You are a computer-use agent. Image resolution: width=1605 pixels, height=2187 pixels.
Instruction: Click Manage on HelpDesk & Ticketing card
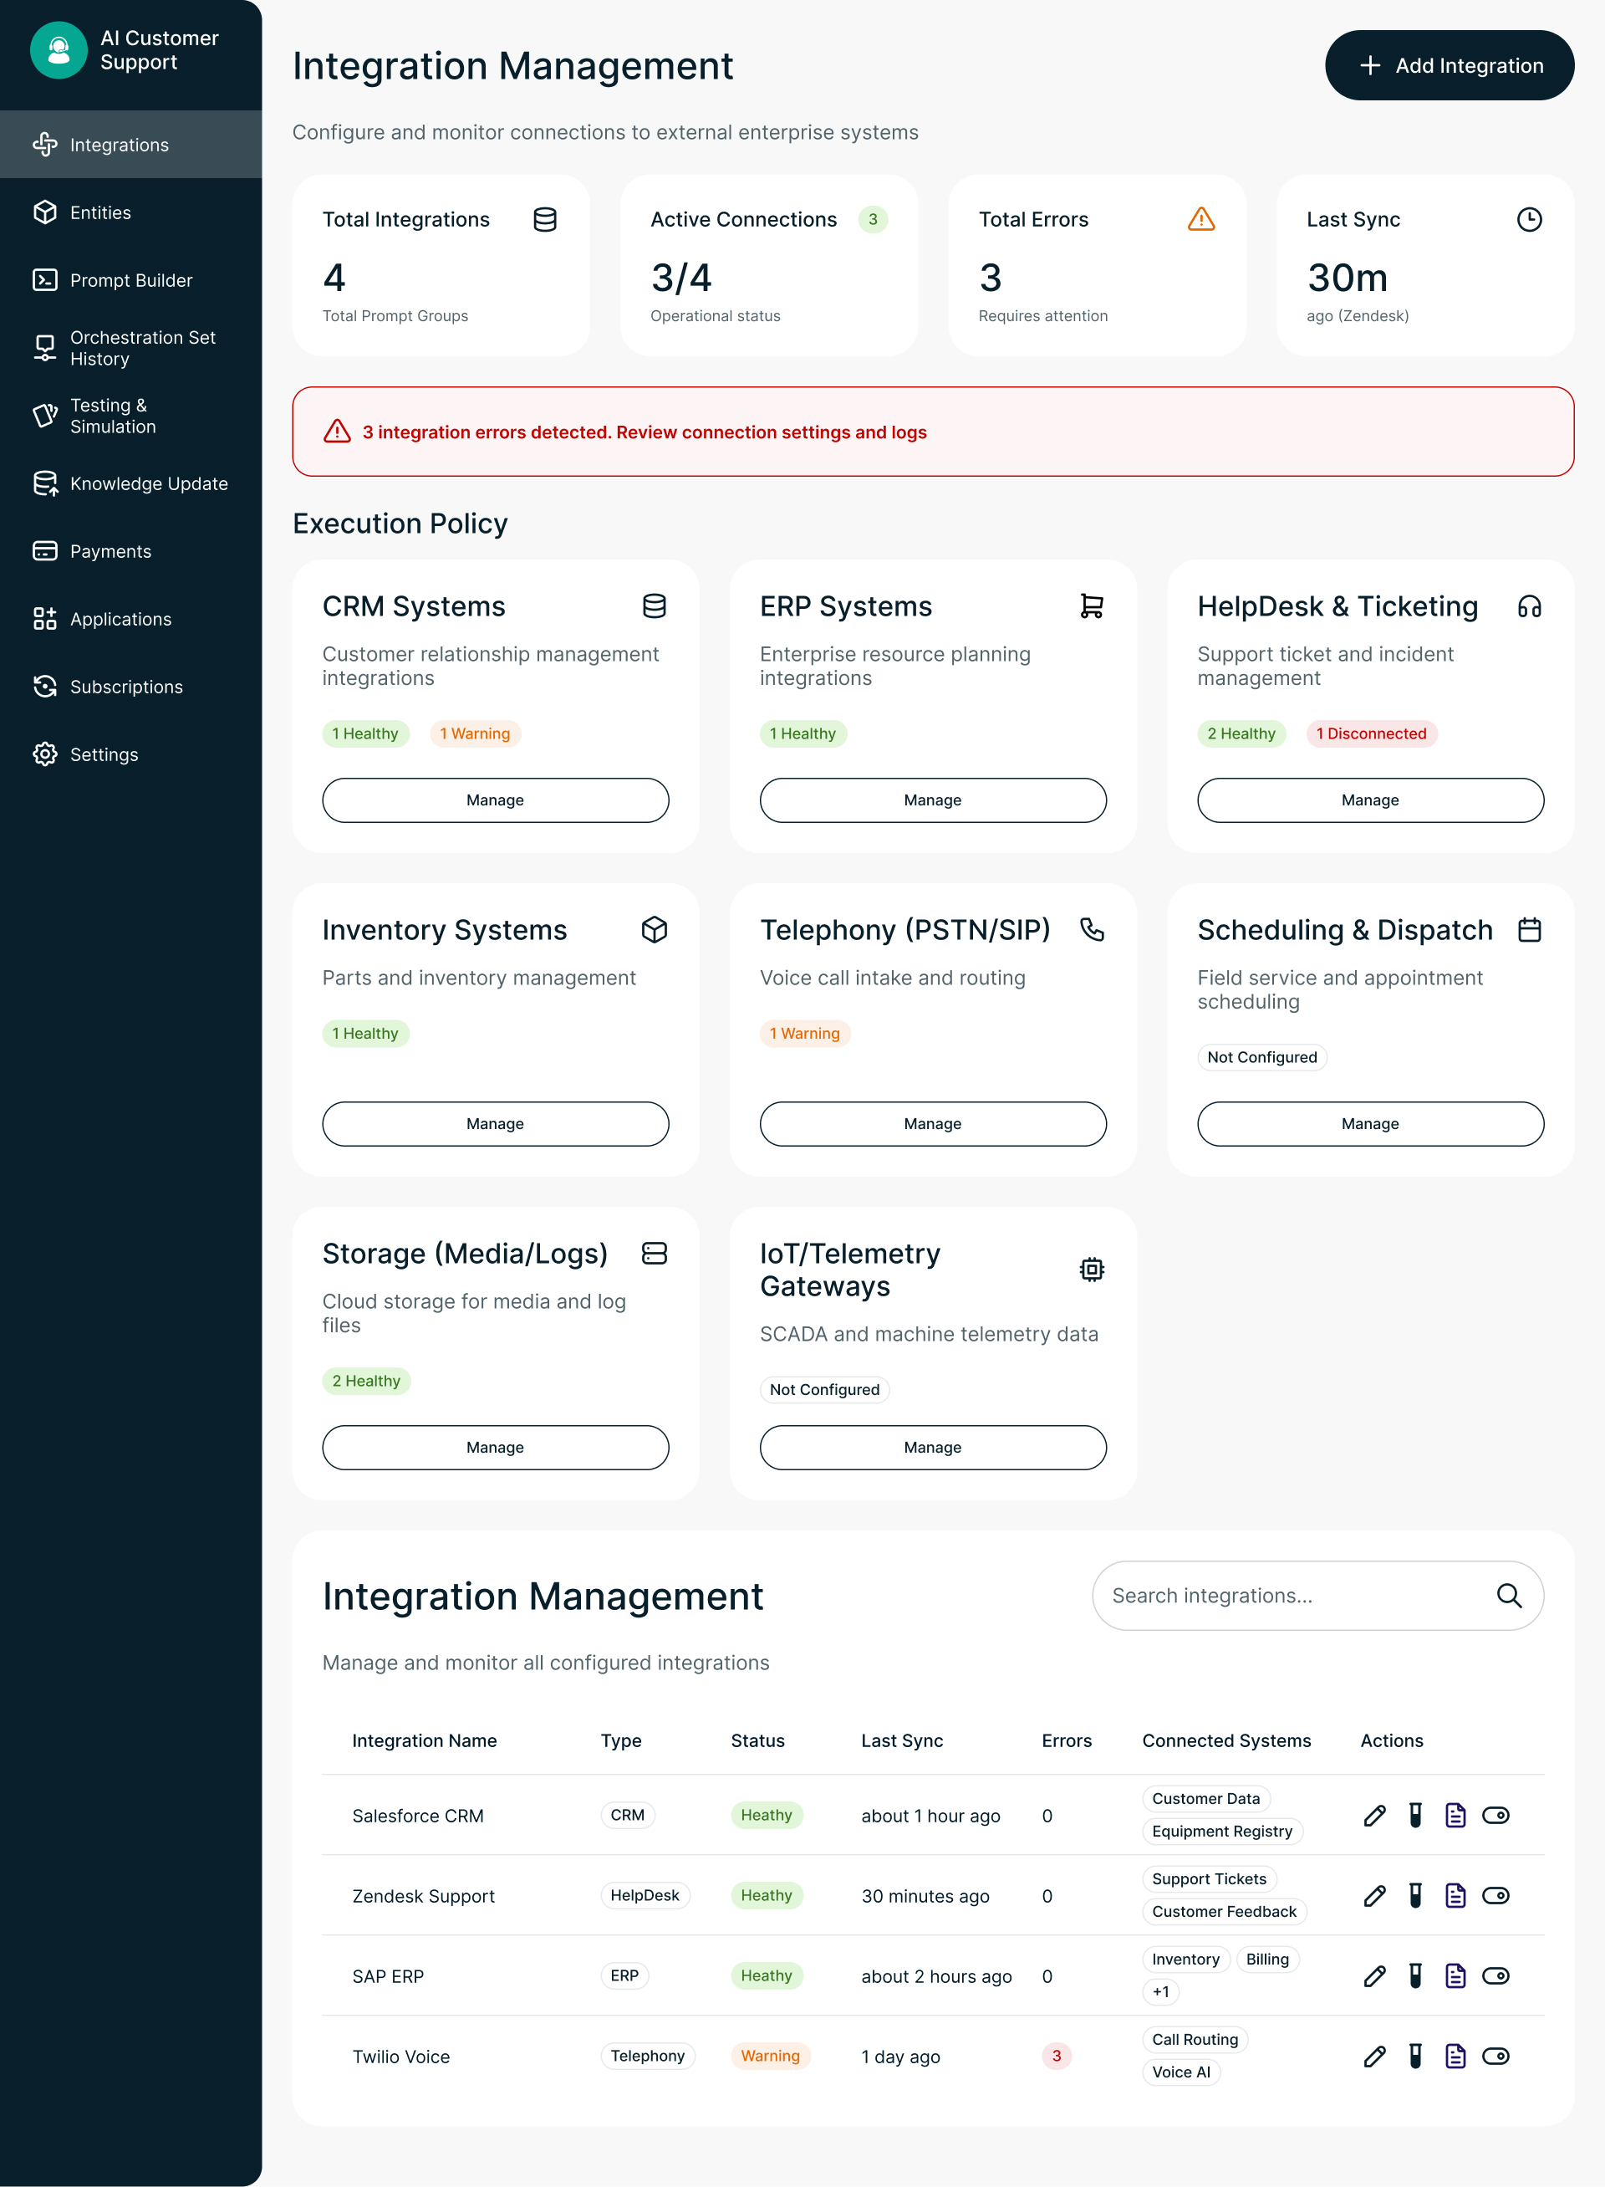[1370, 800]
